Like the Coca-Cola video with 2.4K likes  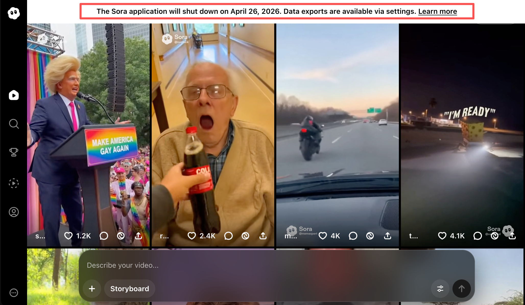[x=192, y=236]
